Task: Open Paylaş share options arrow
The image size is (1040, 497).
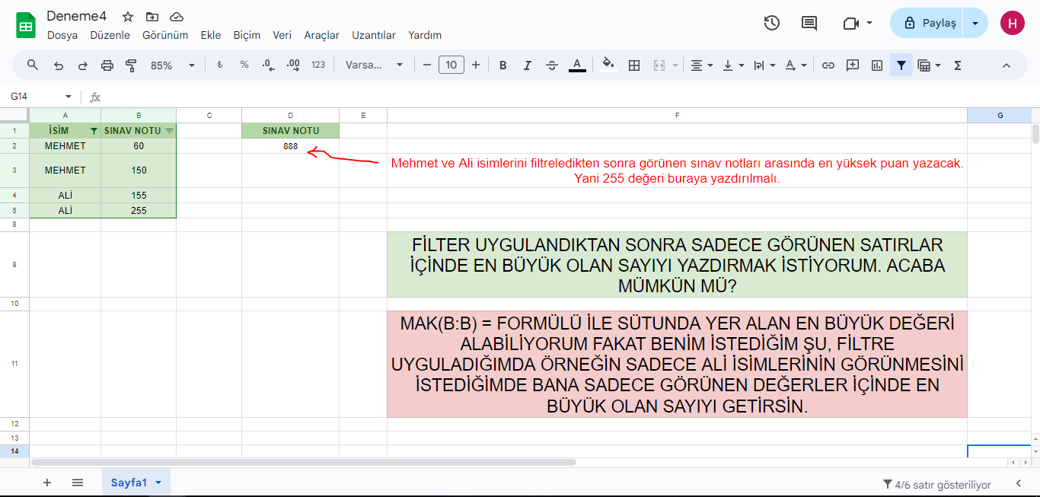Action: (x=975, y=23)
